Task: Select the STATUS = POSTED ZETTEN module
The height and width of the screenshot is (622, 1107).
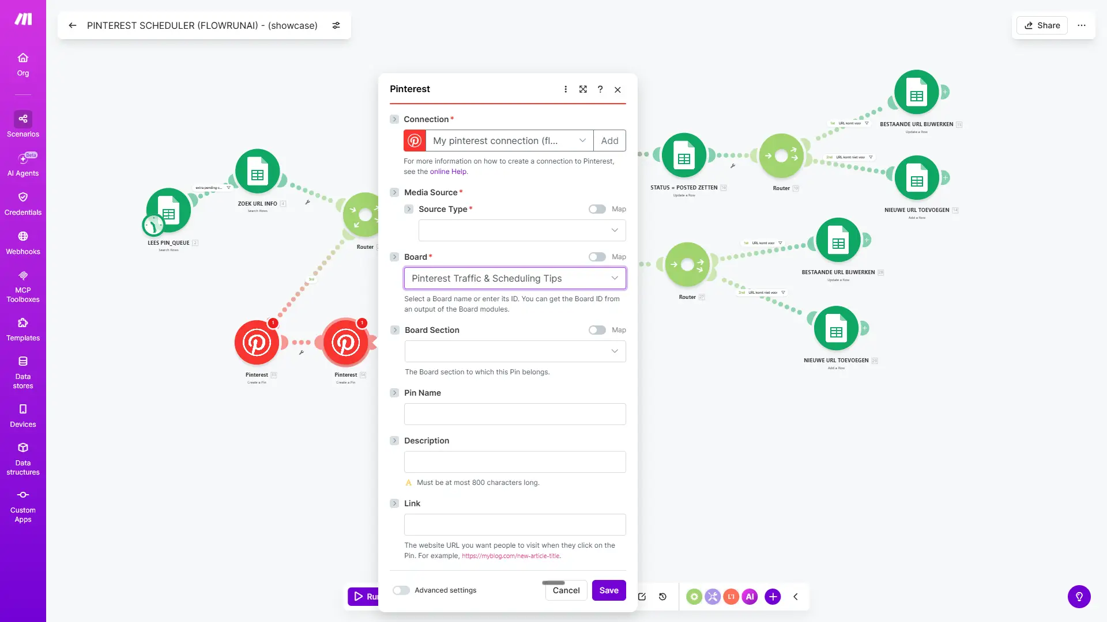Action: (684, 155)
